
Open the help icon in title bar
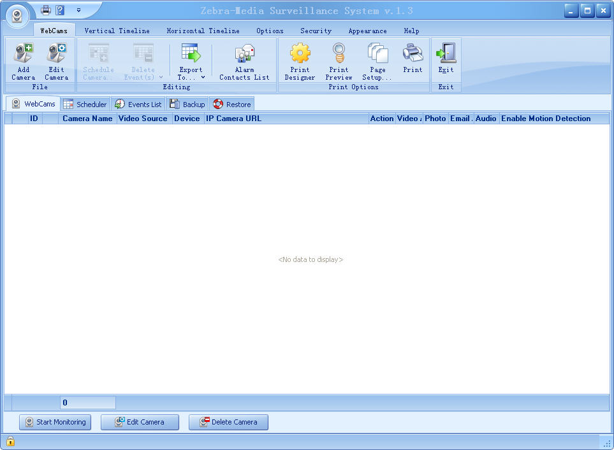point(60,10)
